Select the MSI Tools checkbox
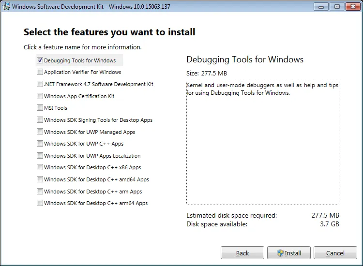The width and height of the screenshot is (363, 266). 40,108
